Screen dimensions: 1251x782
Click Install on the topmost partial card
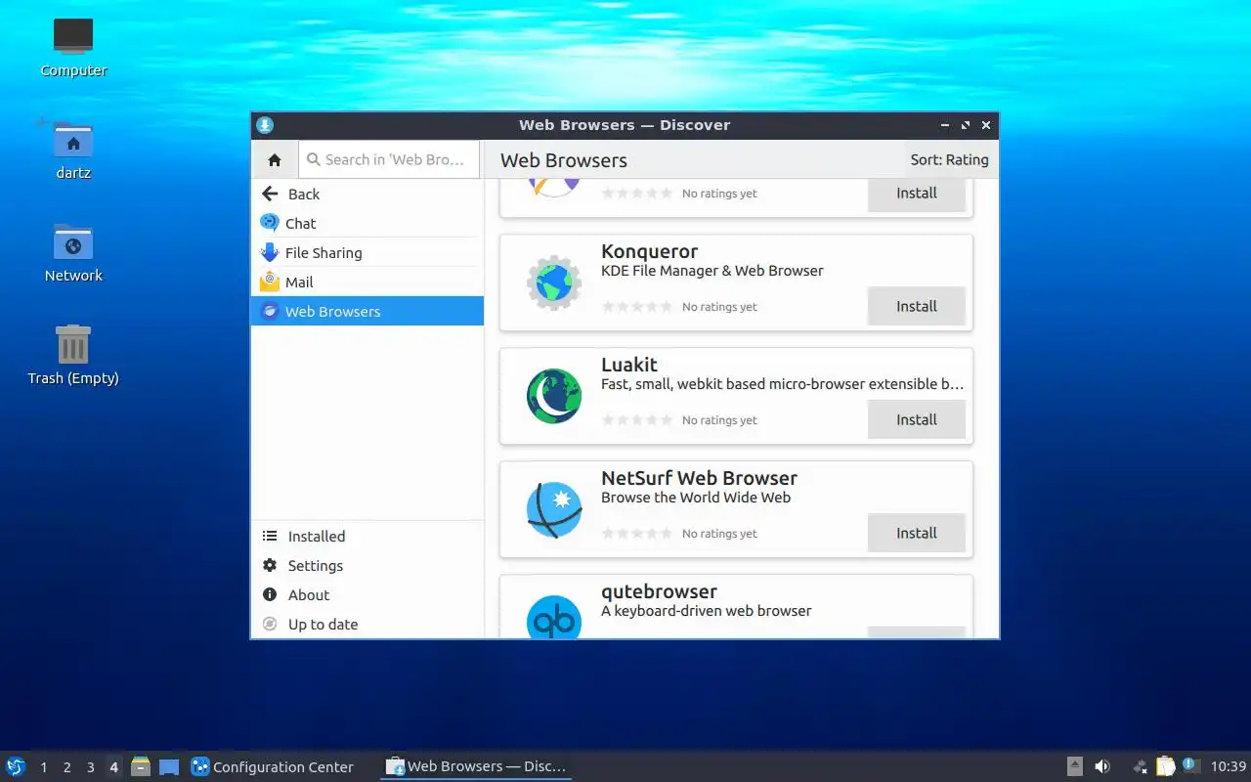917,194
